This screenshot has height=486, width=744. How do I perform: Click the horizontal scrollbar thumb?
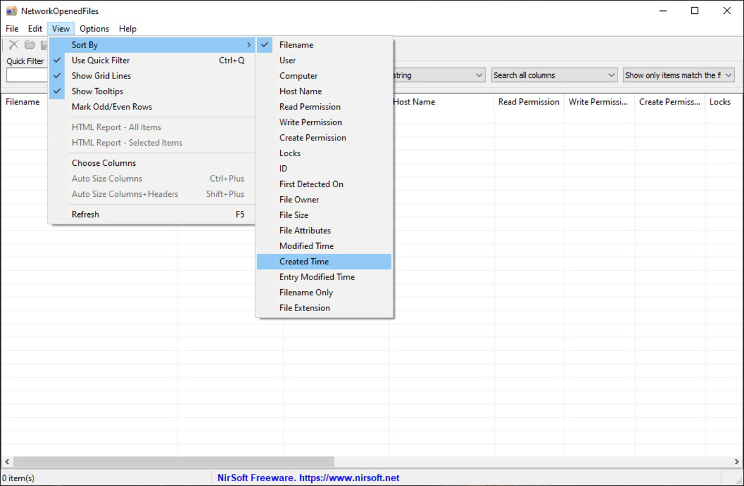click(174, 462)
